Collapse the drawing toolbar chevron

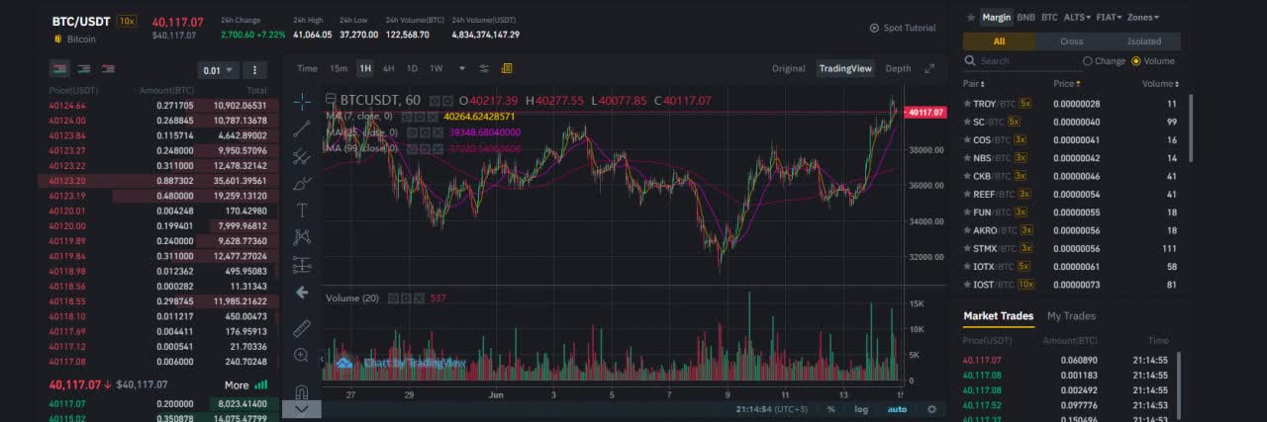(302, 408)
